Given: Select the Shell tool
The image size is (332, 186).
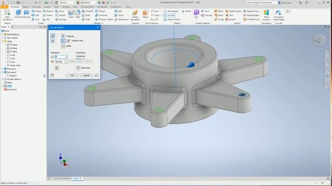Looking at the screenshot, I should click(x=86, y=15).
